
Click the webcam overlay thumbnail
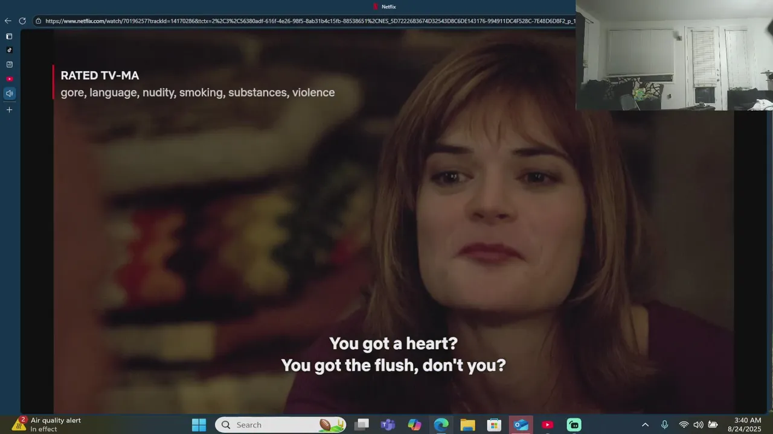coord(674,55)
